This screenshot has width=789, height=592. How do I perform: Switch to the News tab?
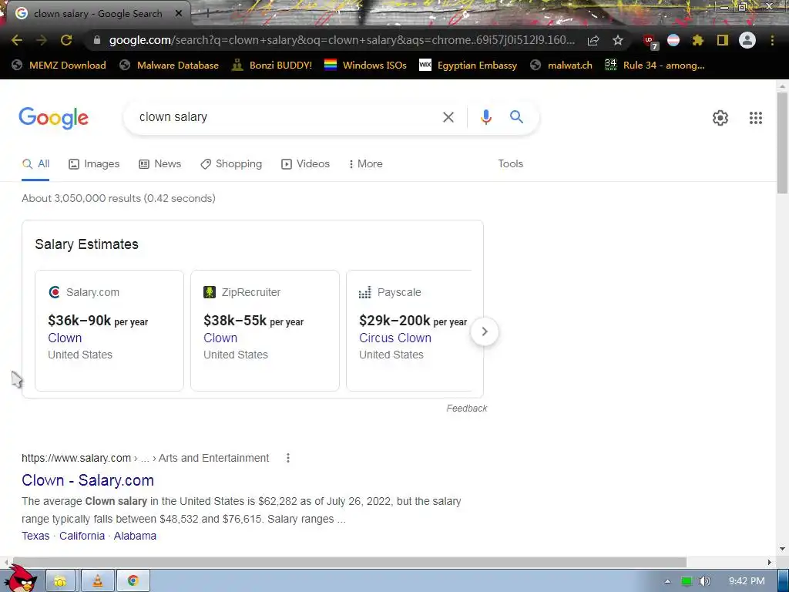pyautogui.click(x=160, y=164)
